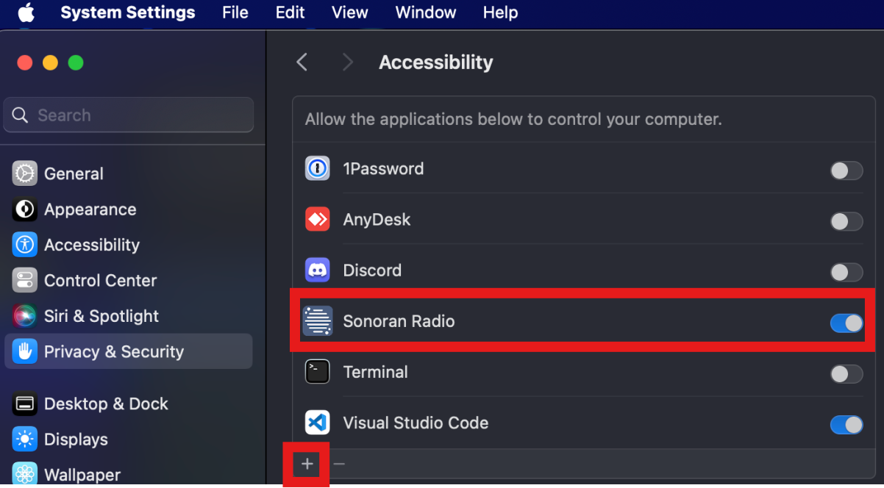Go back with the left chevron
This screenshot has width=884, height=488.
click(x=302, y=62)
